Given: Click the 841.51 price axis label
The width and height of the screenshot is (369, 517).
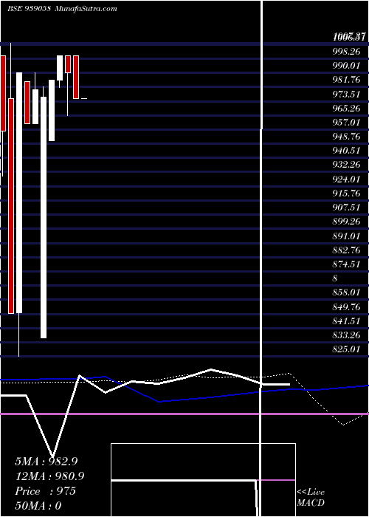Looking at the screenshot, I should click(x=346, y=321).
